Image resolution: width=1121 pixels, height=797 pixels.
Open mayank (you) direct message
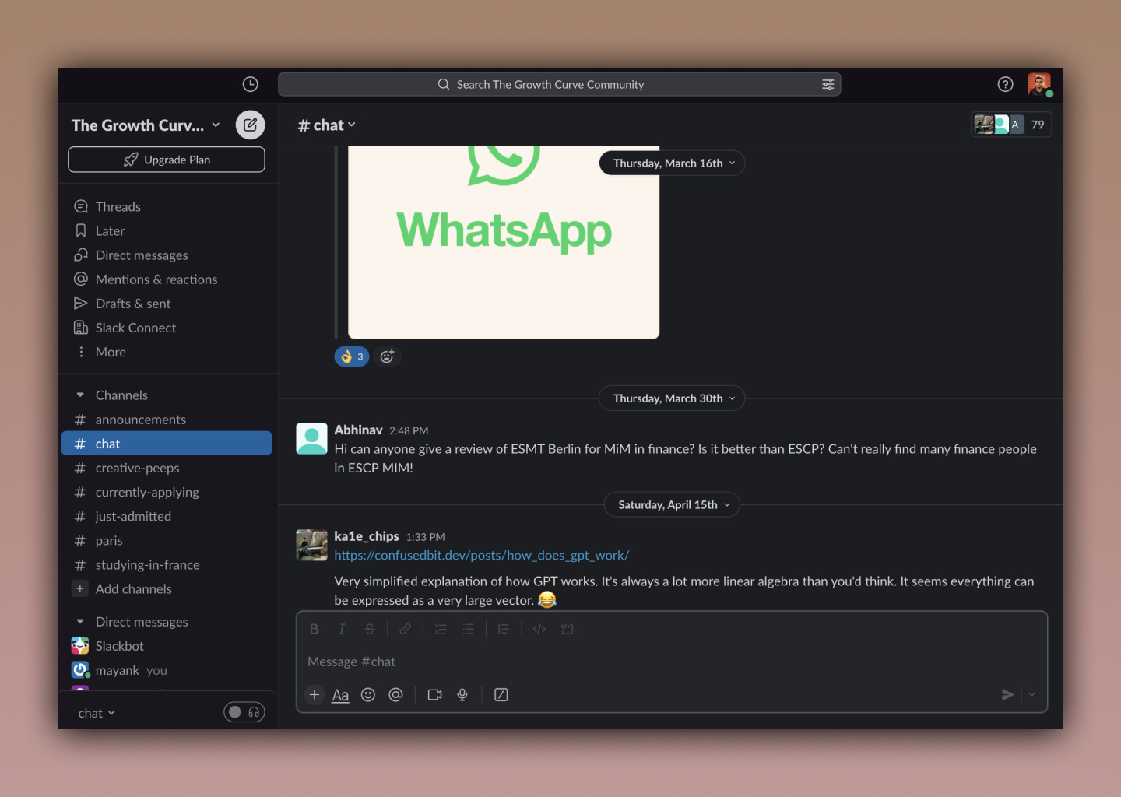(167, 670)
